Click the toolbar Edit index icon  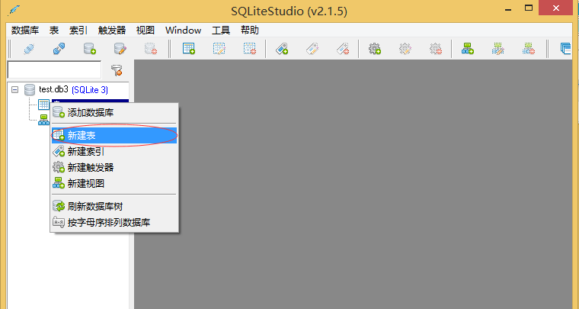(312, 49)
